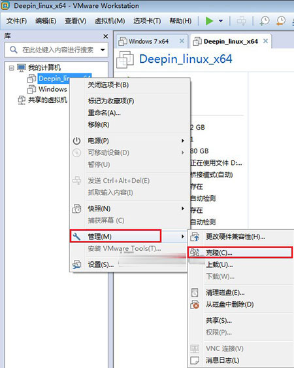Viewport: 294px width, 368px height.
Task: Click the large VM icon beside the Deepin_linux_x64 title
Action: [x=125, y=60]
